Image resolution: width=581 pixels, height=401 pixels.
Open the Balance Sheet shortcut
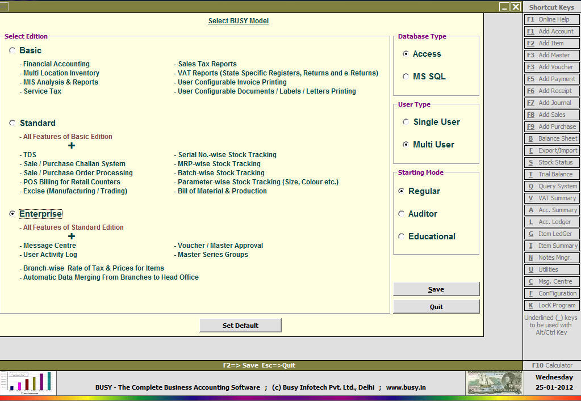pyautogui.click(x=551, y=138)
